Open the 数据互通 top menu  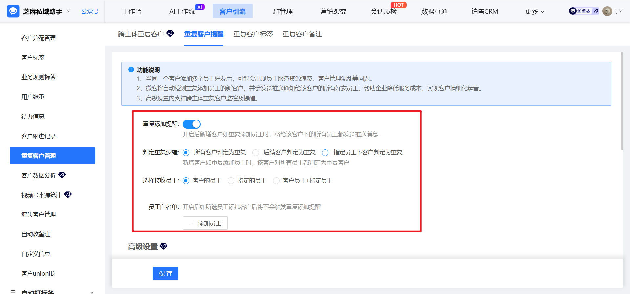tap(434, 11)
